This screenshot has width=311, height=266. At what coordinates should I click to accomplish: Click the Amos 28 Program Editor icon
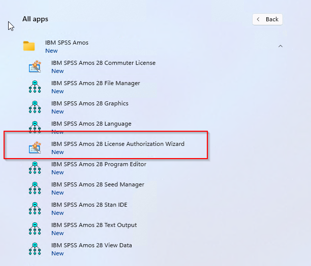point(35,168)
